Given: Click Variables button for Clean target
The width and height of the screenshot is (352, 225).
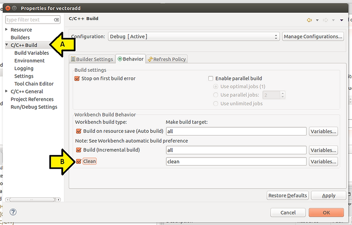Looking at the screenshot, I should 323,161.
